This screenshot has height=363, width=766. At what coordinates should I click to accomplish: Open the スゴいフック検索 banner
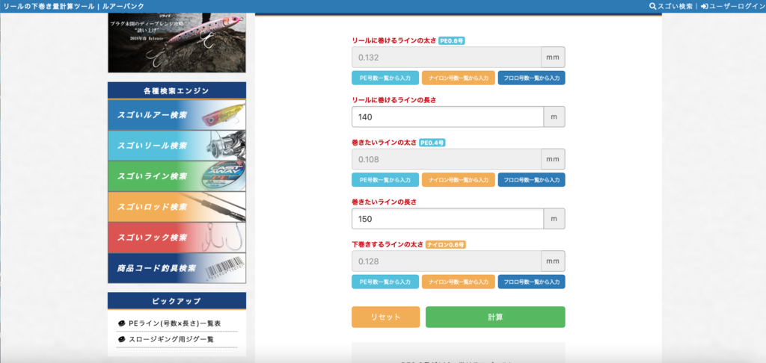pyautogui.click(x=177, y=238)
